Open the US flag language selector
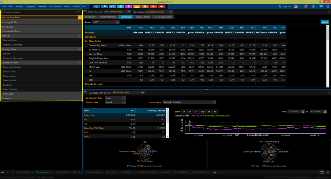Viewport: 331px width, 179px height. coord(297,7)
